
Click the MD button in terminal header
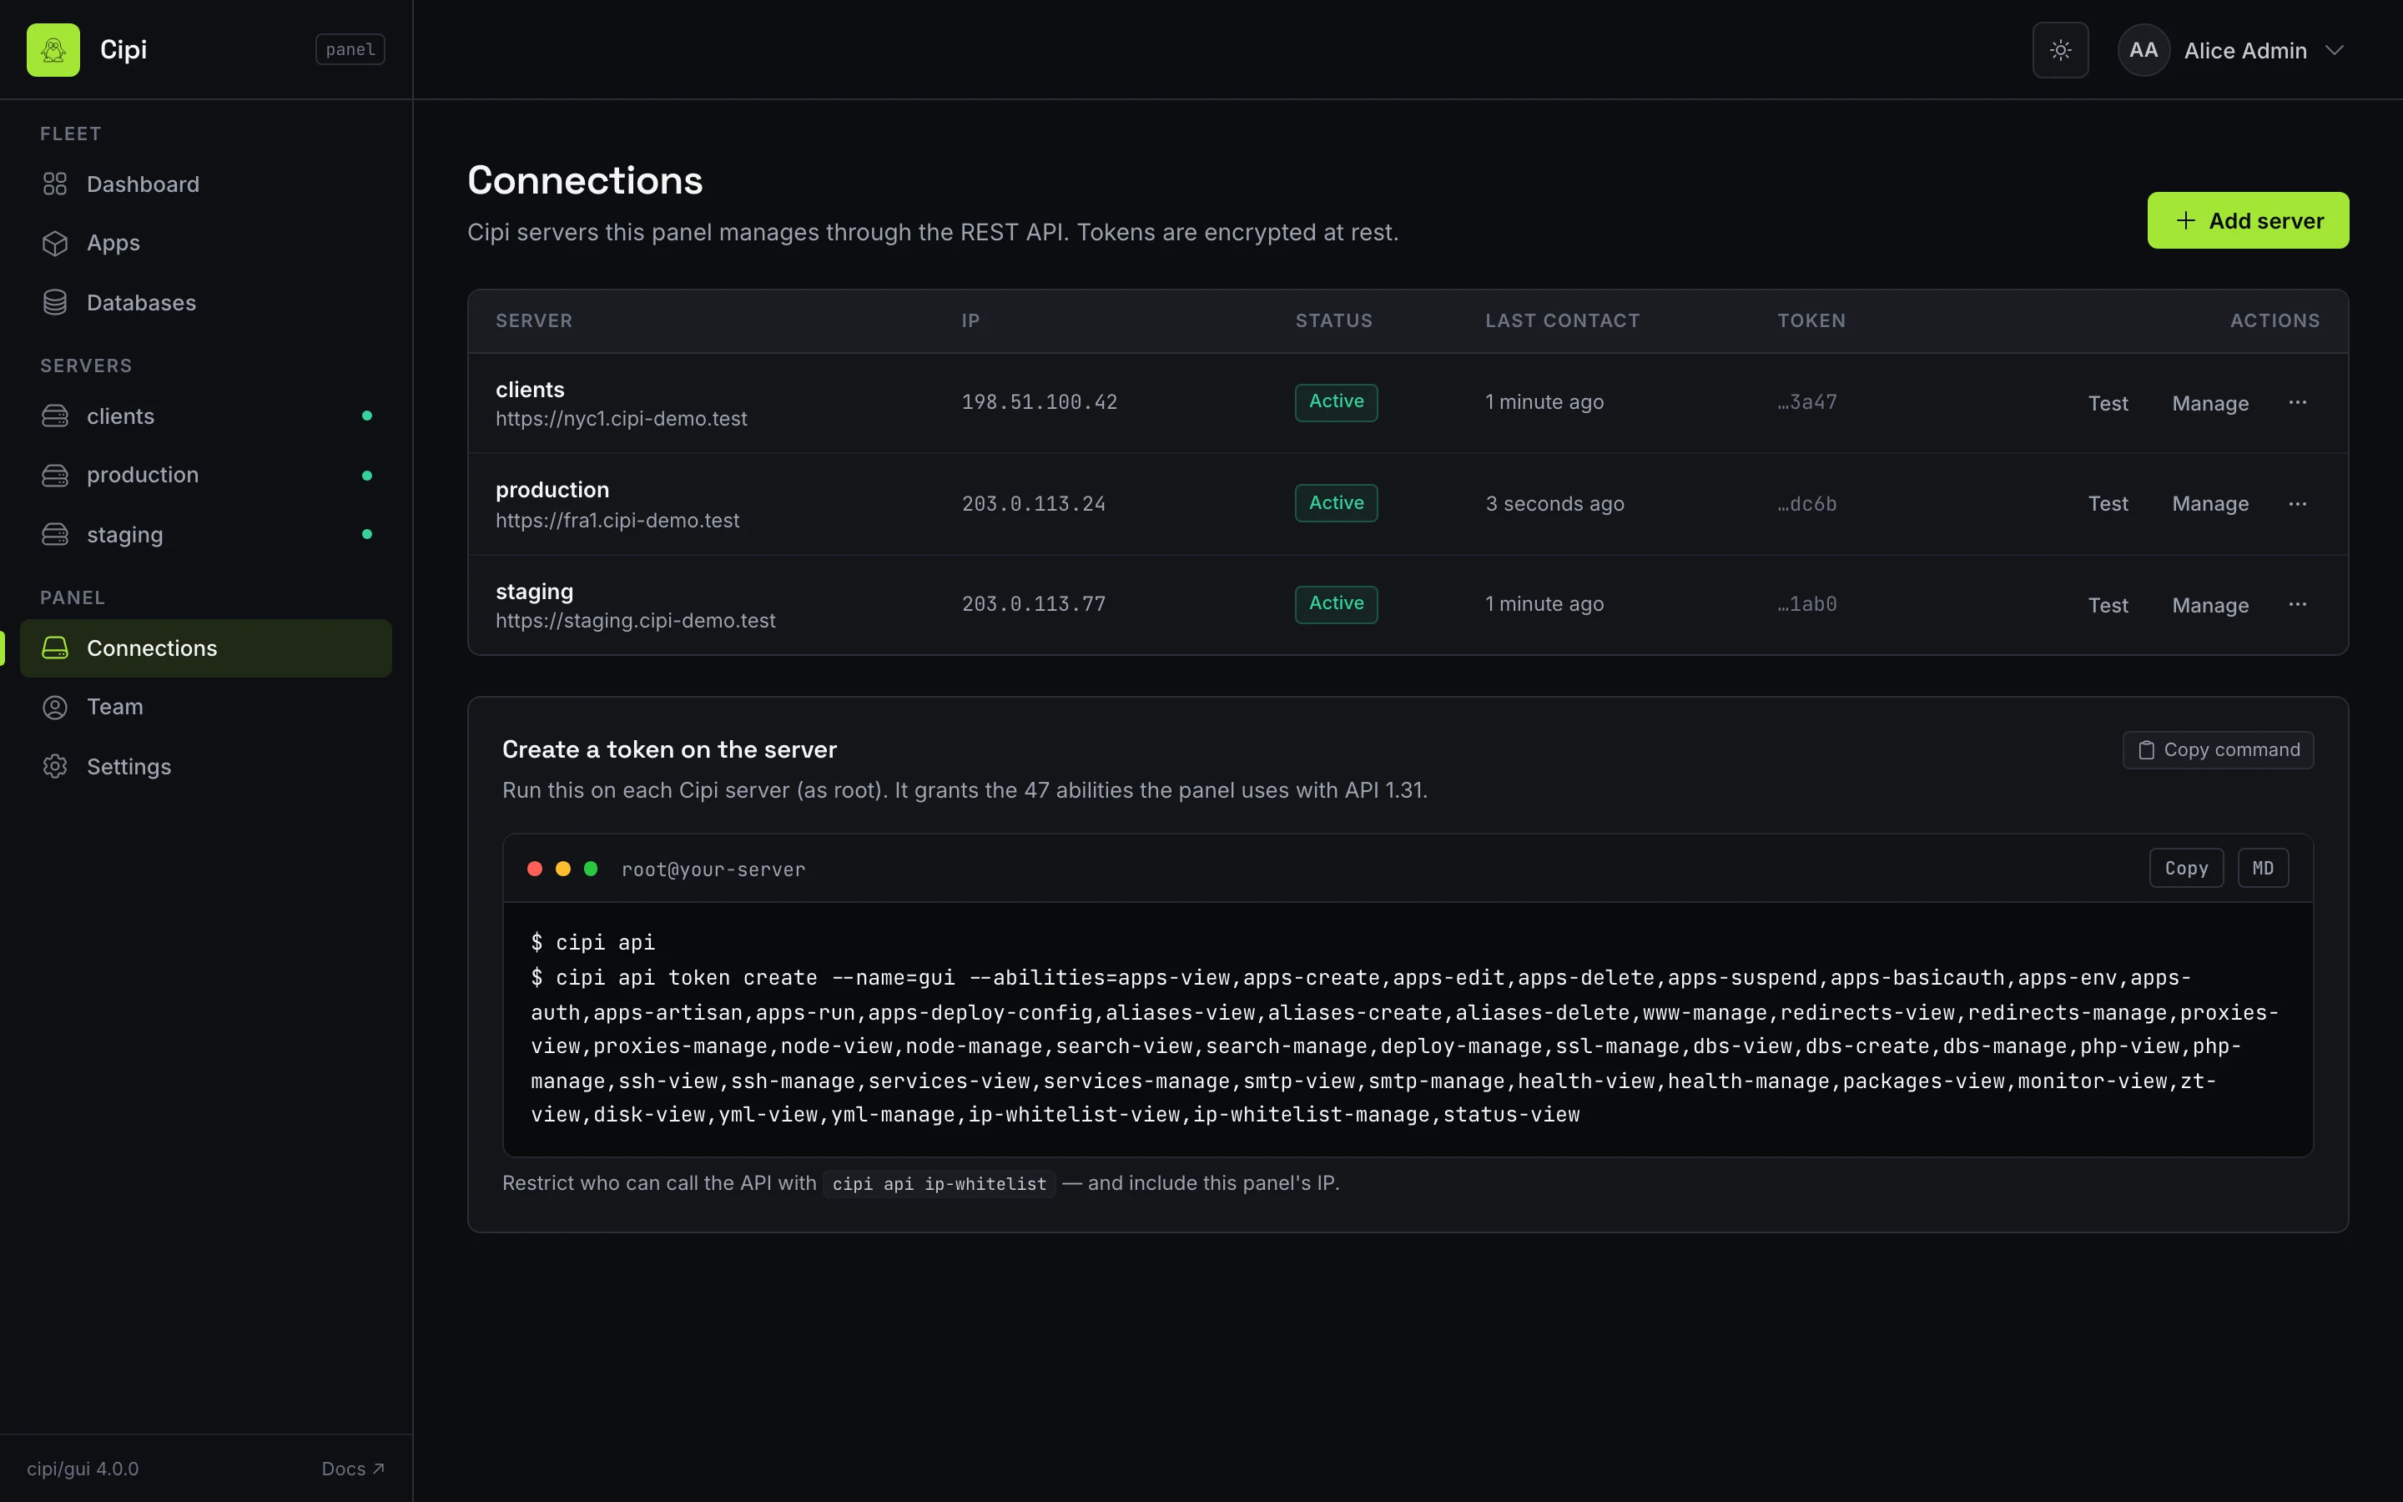coord(2263,868)
